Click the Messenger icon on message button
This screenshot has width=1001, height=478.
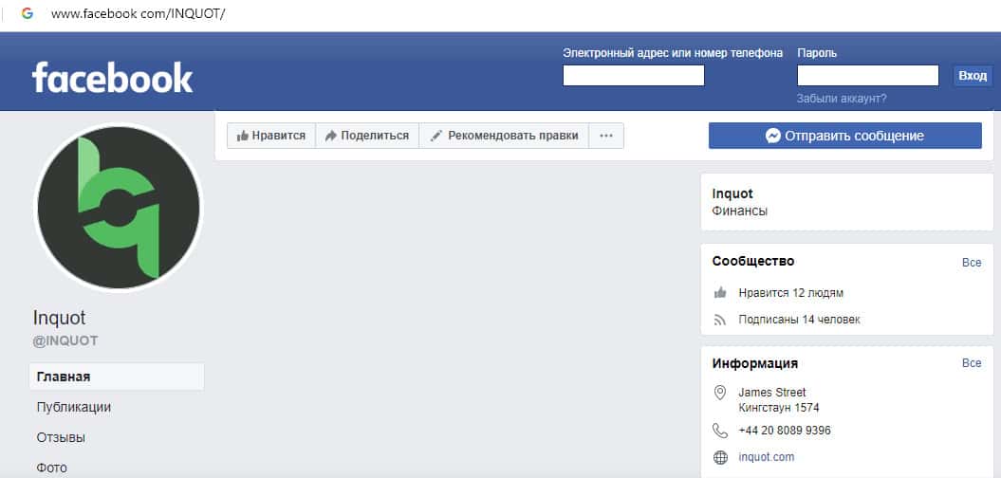tap(773, 136)
